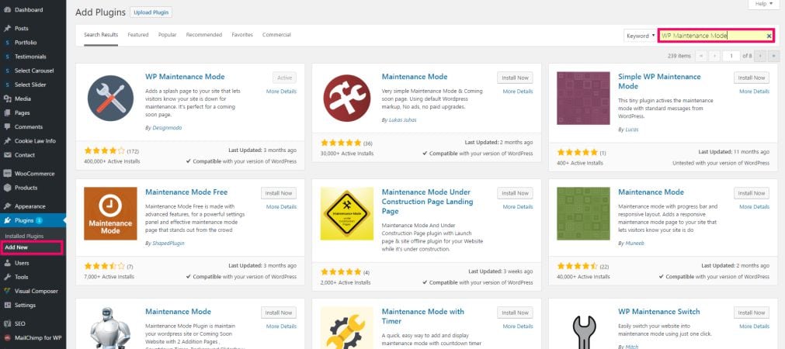This screenshot has width=785, height=349.
Task: Switch to the Popular tab
Action: [x=167, y=35]
